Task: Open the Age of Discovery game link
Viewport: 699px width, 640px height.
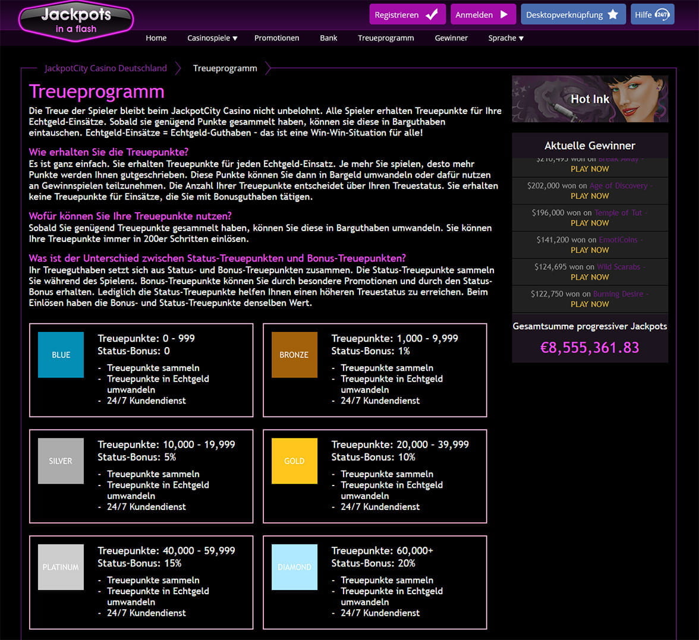Action: click(x=618, y=185)
